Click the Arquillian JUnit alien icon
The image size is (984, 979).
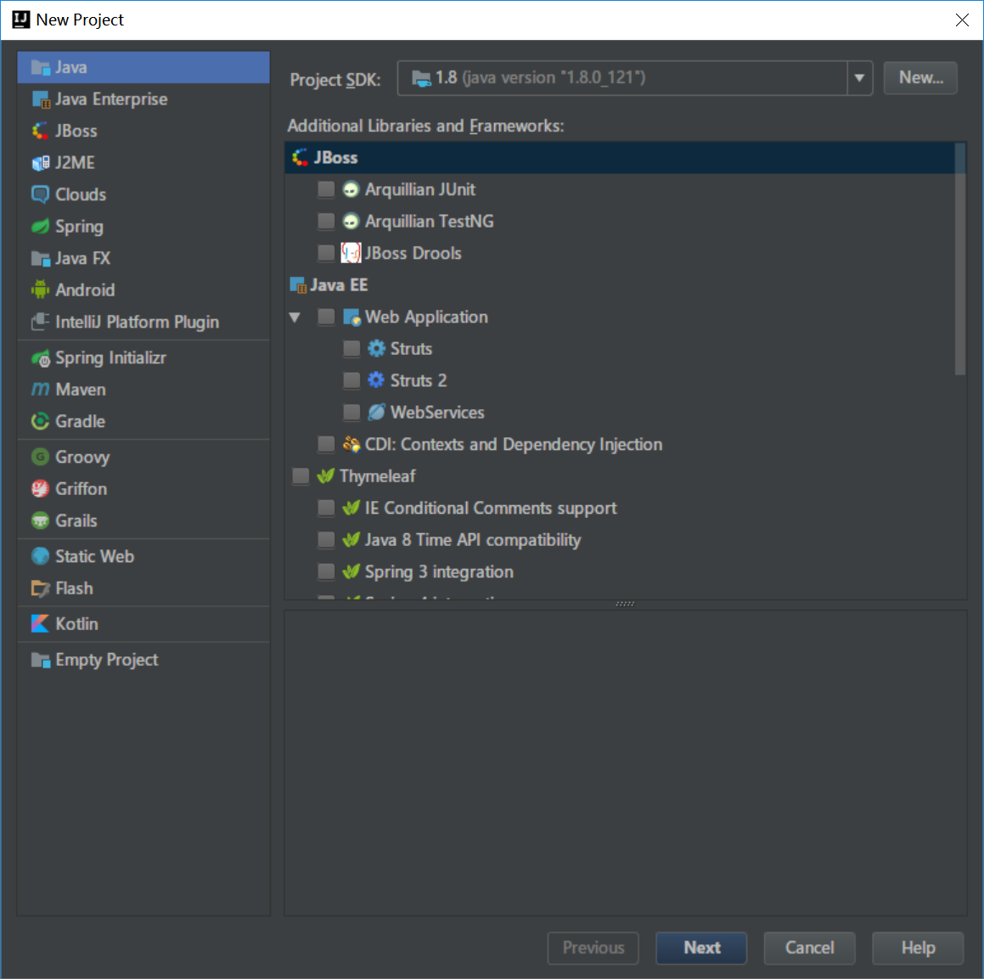coord(351,188)
